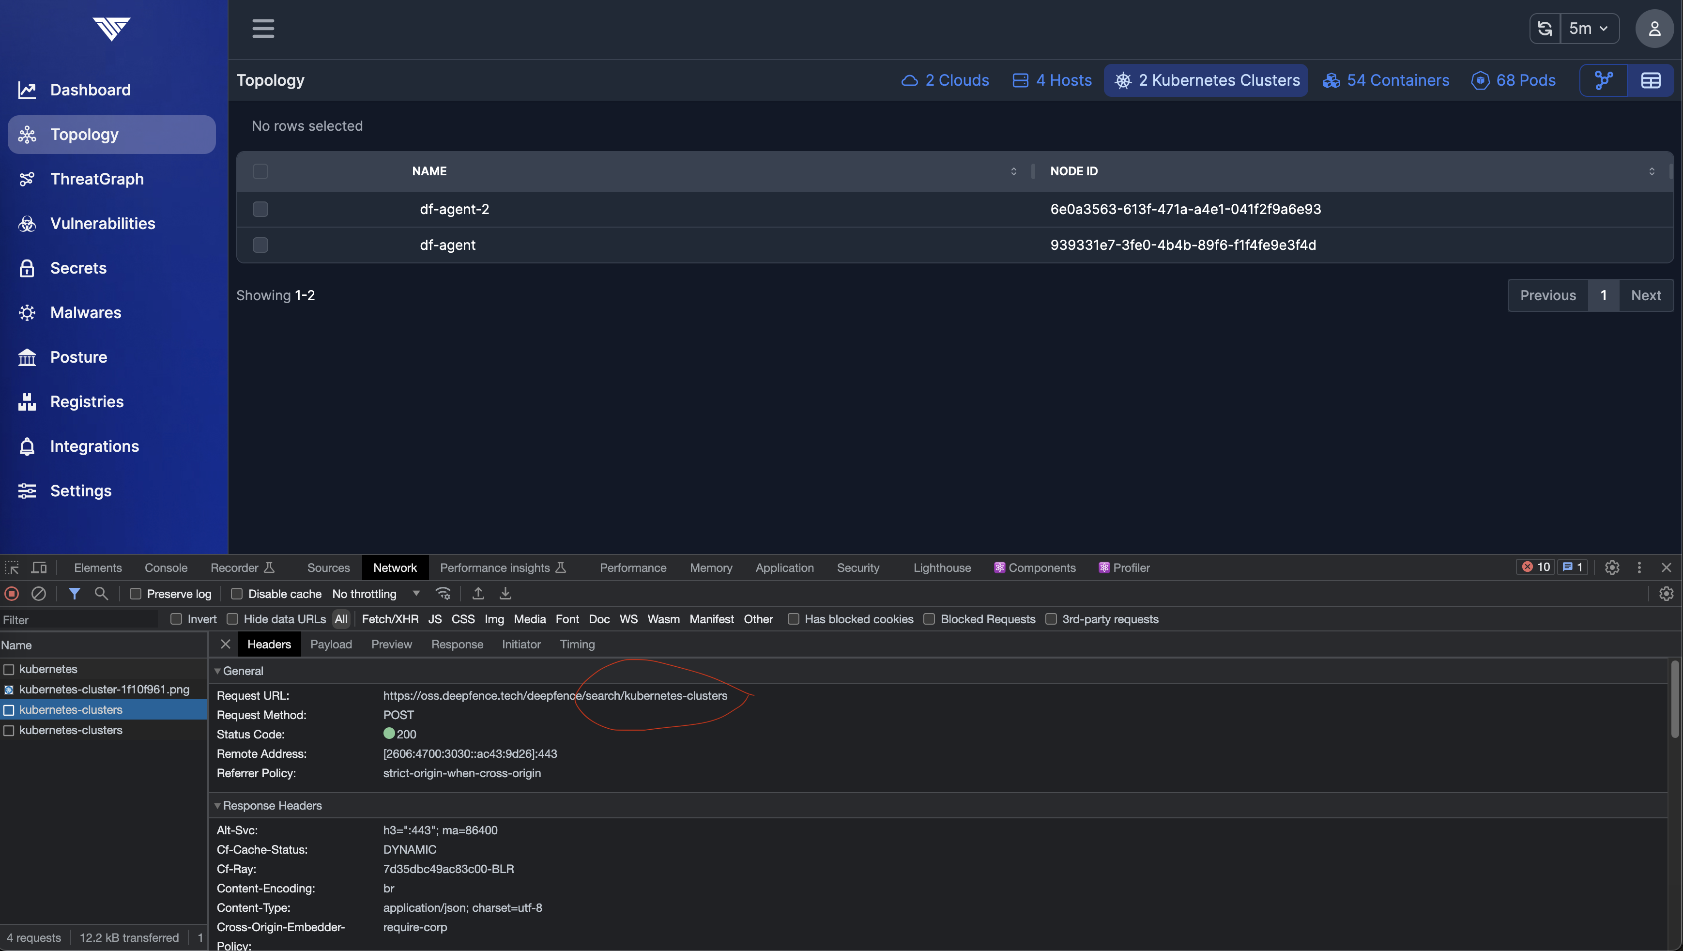The image size is (1683, 951).
Task: Open the ThreatGraph section
Action: 97,179
